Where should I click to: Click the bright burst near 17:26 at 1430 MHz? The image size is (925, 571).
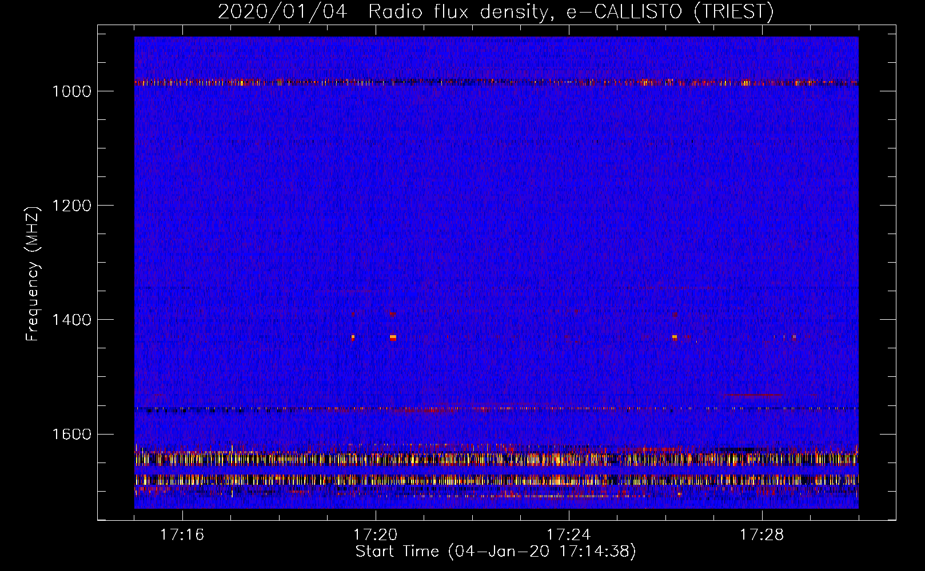[x=675, y=338]
